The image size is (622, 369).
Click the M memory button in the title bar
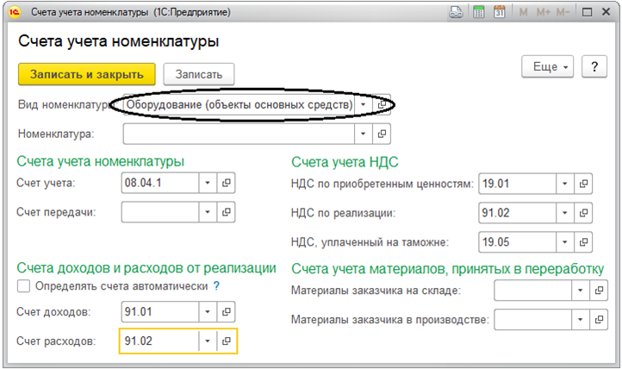[x=523, y=12]
